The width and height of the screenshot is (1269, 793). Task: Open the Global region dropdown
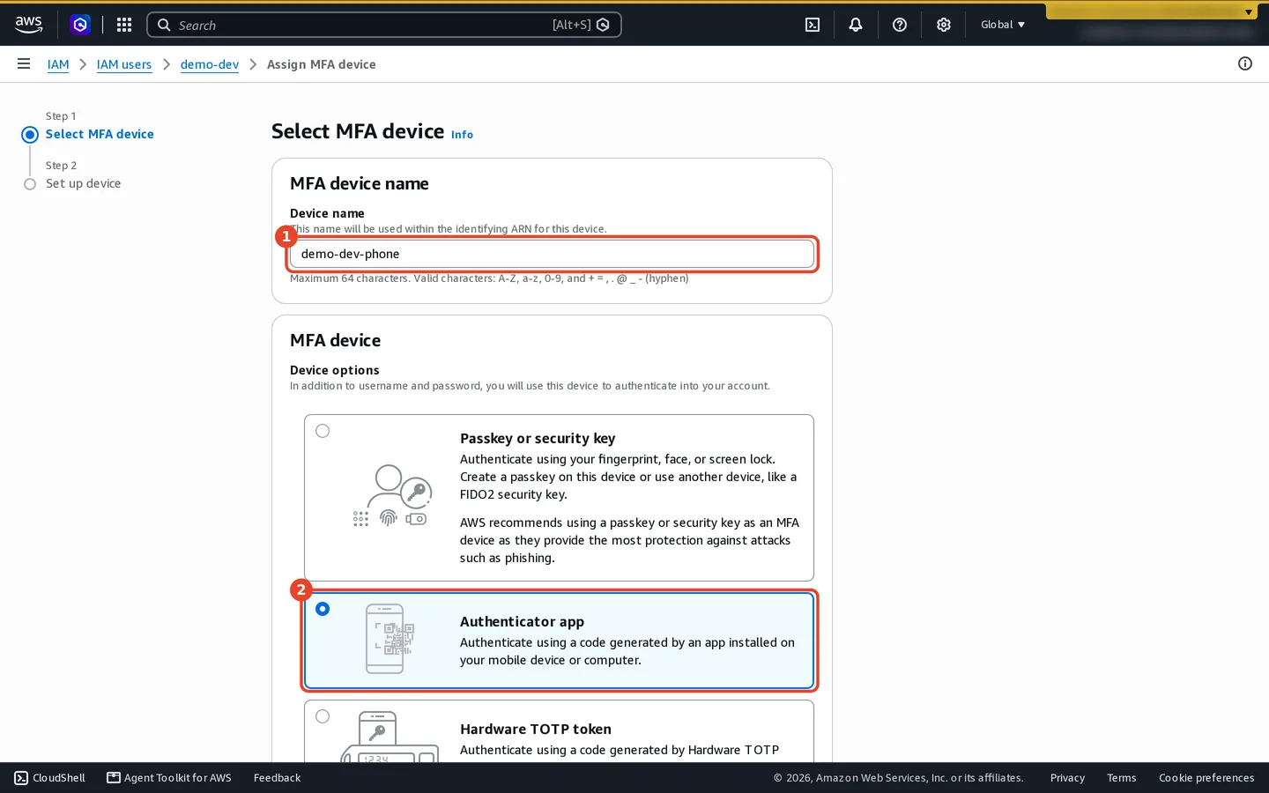[1003, 25]
